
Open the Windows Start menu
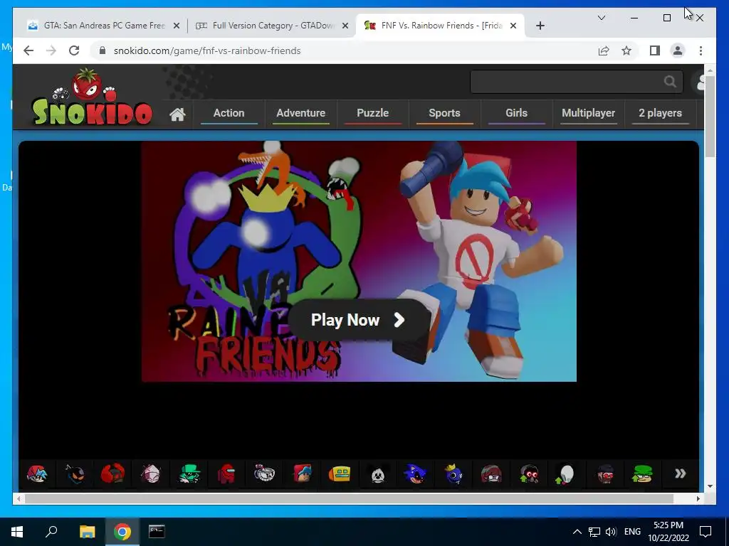(17, 532)
